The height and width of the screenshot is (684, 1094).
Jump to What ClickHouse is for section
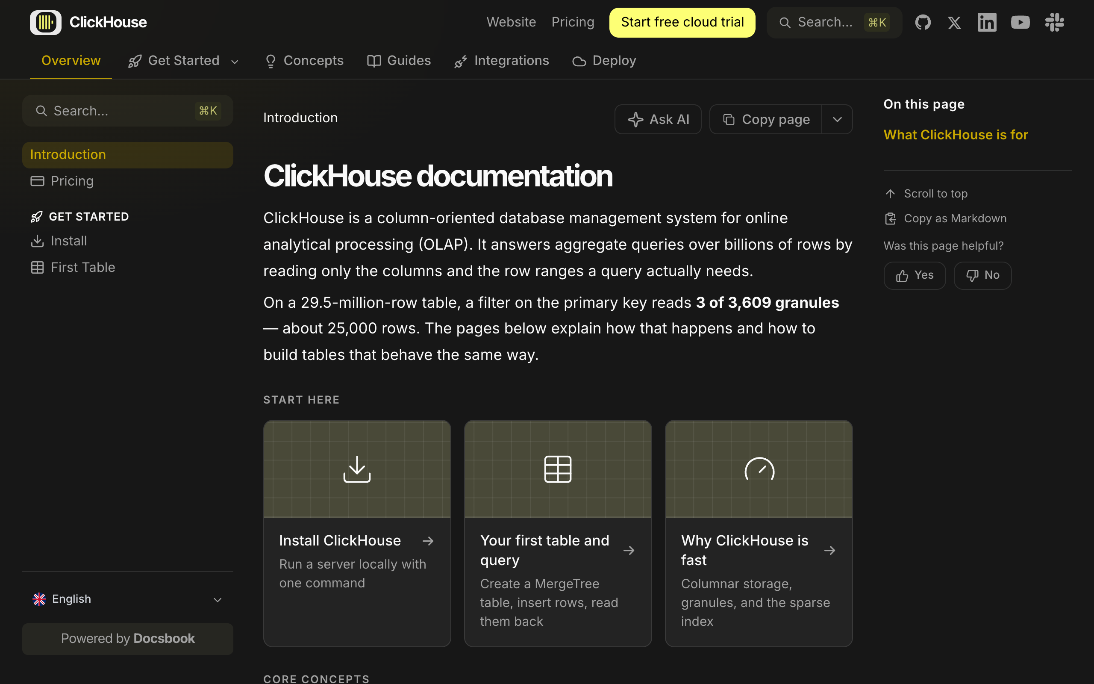tap(956, 135)
